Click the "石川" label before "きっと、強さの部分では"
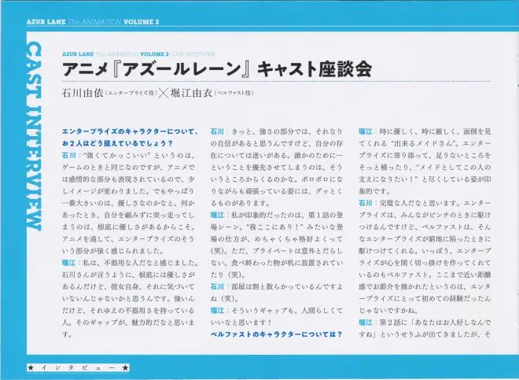Viewport: 519px width, 380px height. pos(218,131)
